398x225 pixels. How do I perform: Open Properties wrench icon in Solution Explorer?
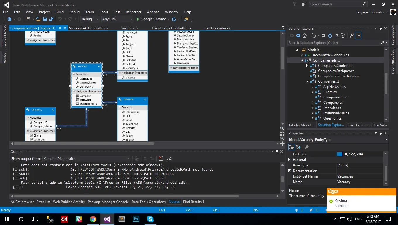click(351, 35)
